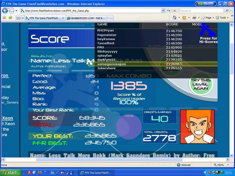Click the red Stop loading icon

pos(175,11)
